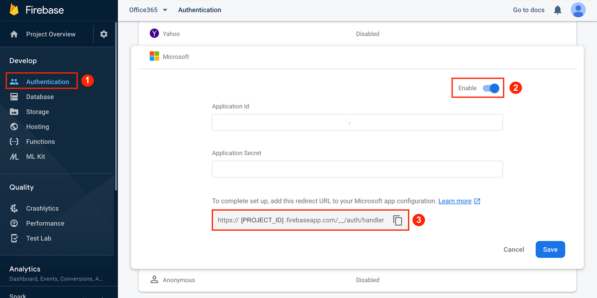Open the Functions section

(x=41, y=141)
